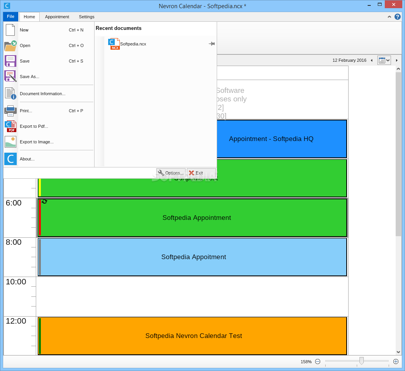Click the 10:00 time slot label
405x371 pixels.
click(16, 282)
